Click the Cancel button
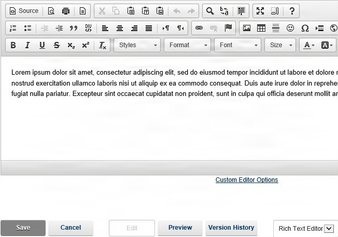Viewport: 338px width, 237px height. (71, 228)
